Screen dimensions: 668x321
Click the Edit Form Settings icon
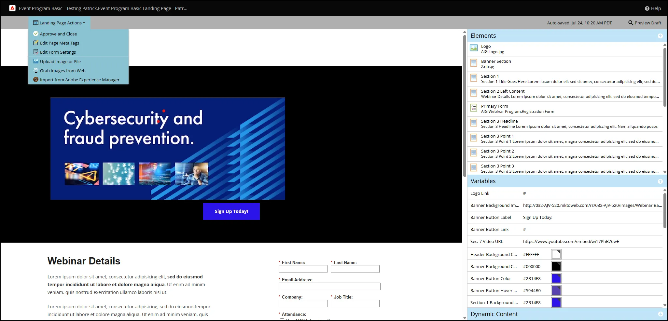click(36, 52)
